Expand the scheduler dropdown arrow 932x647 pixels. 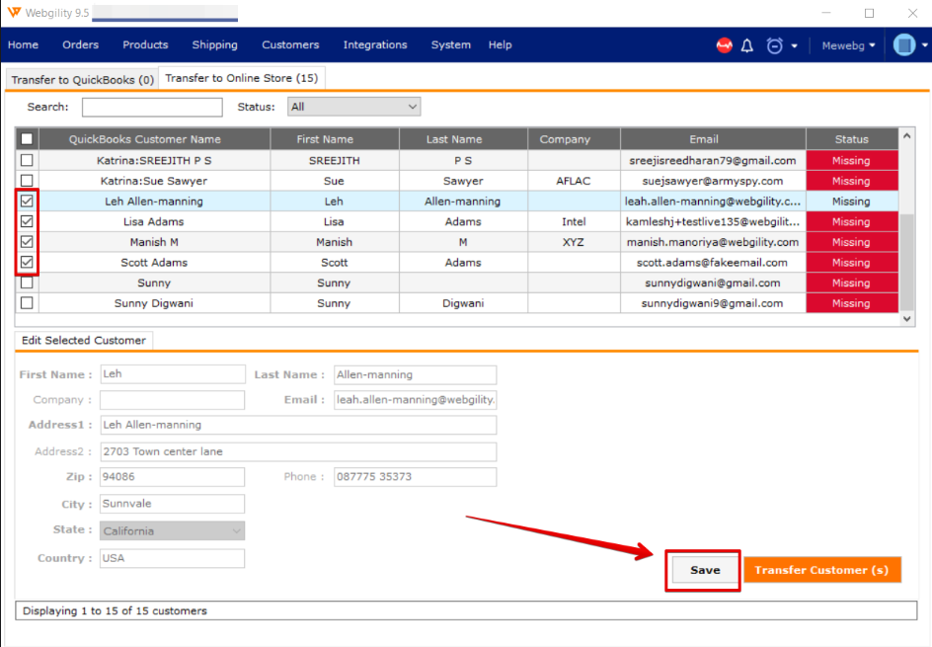pos(794,45)
